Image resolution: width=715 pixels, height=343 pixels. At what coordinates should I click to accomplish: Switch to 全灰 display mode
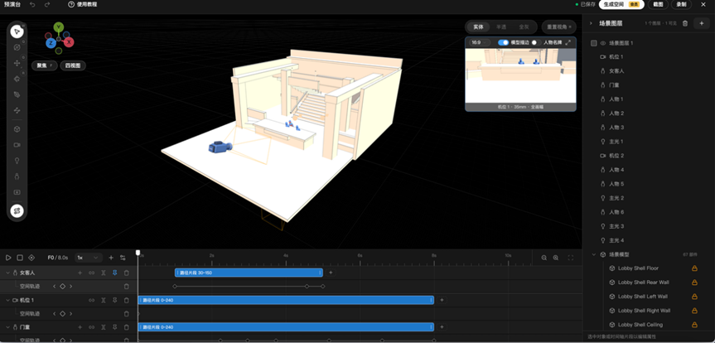[524, 27]
